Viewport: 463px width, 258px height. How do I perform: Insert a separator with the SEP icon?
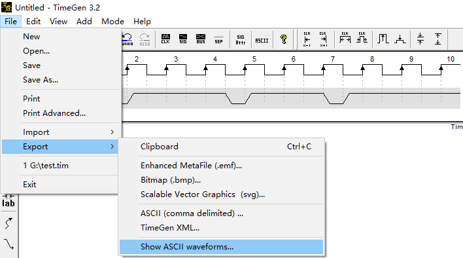tap(218, 39)
